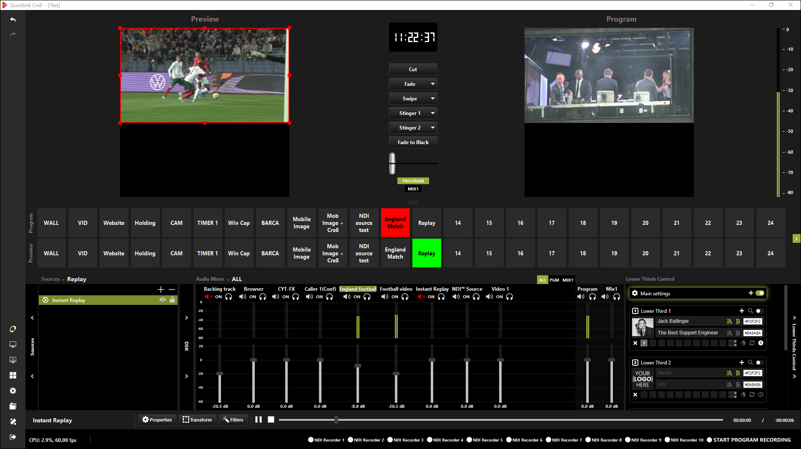Lock the Instant Replay source
The height and width of the screenshot is (449, 801).
click(172, 300)
